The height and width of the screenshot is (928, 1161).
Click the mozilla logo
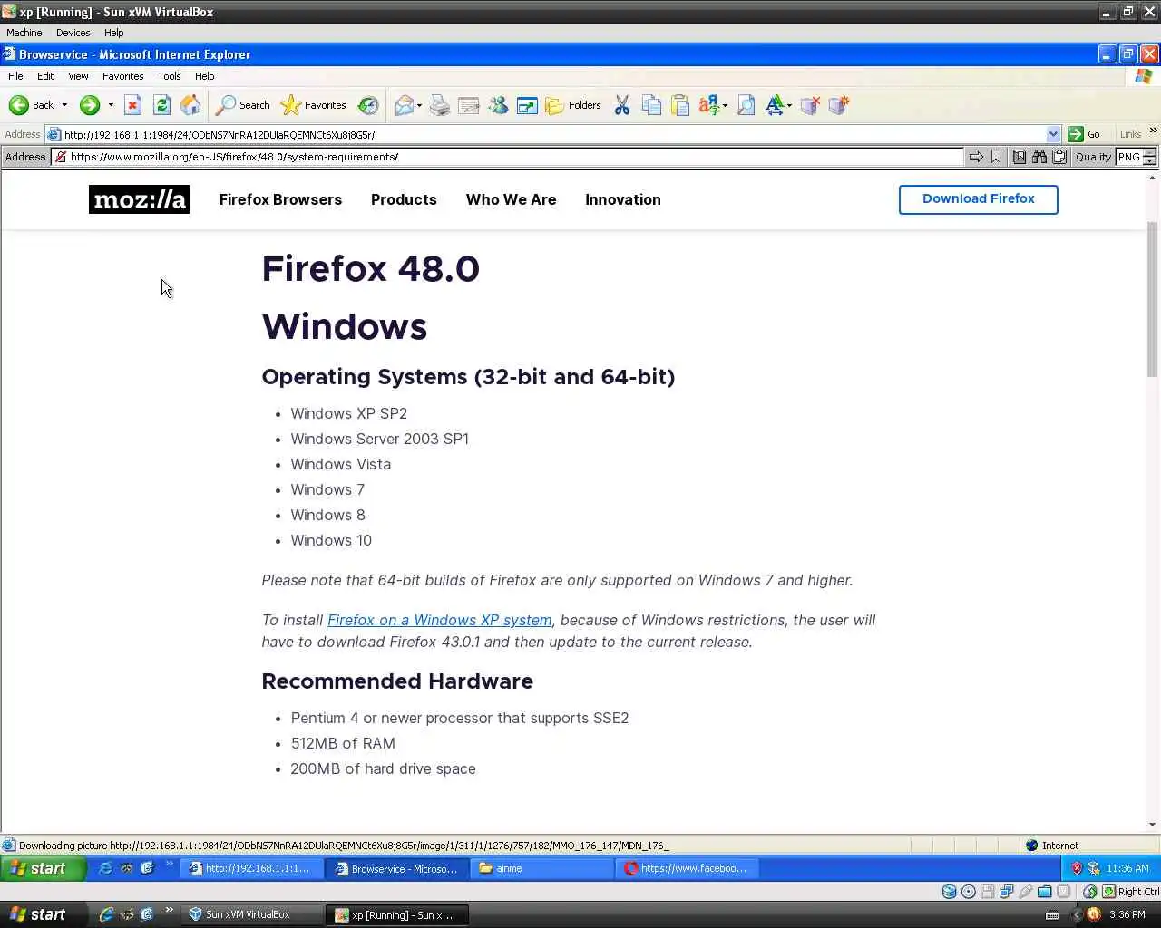[x=140, y=199]
